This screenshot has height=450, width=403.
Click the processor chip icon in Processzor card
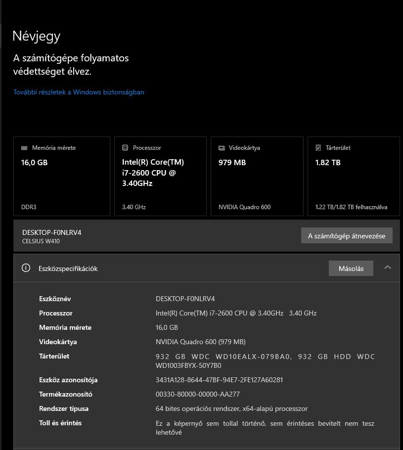click(125, 148)
